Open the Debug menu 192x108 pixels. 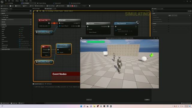coord(17,1)
